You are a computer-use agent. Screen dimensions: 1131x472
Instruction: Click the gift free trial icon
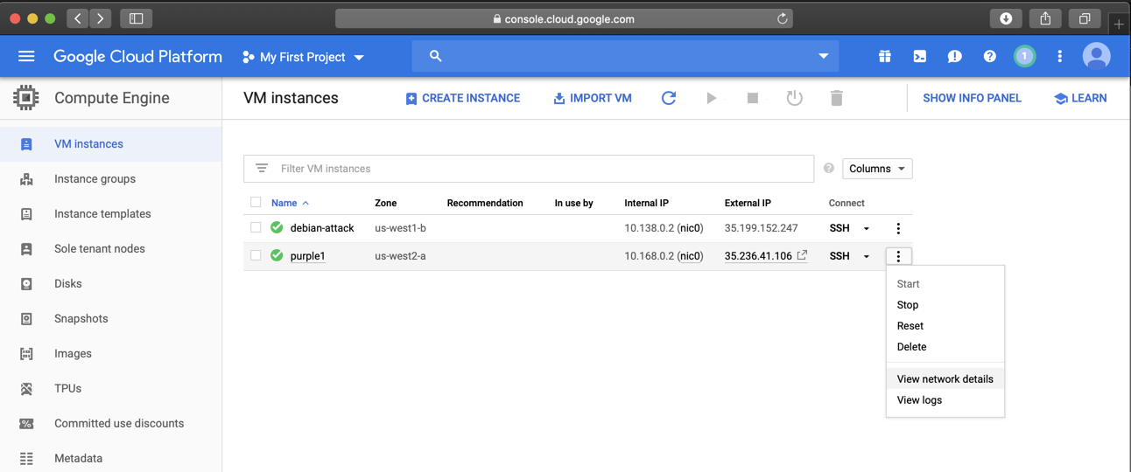point(885,56)
